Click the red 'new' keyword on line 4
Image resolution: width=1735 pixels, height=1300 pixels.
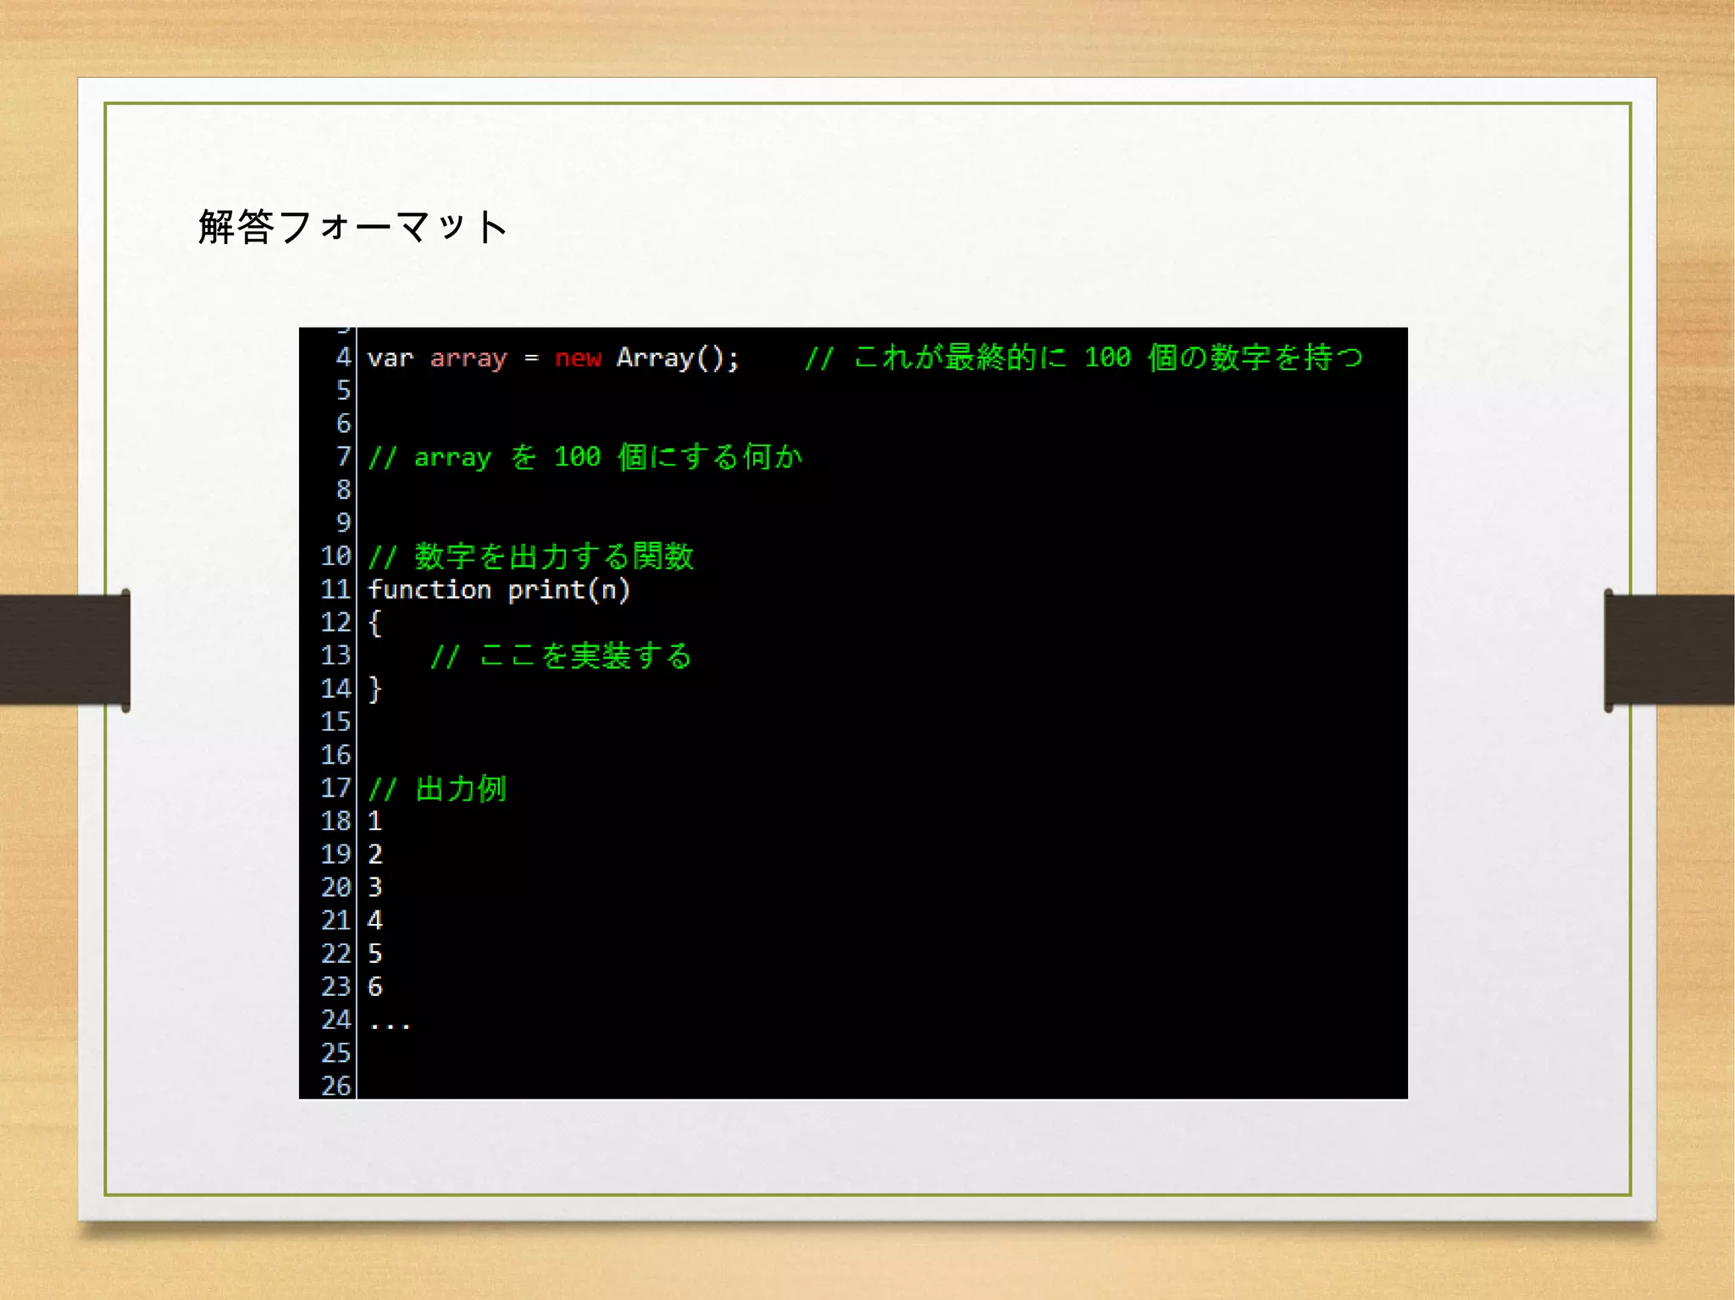click(x=578, y=358)
